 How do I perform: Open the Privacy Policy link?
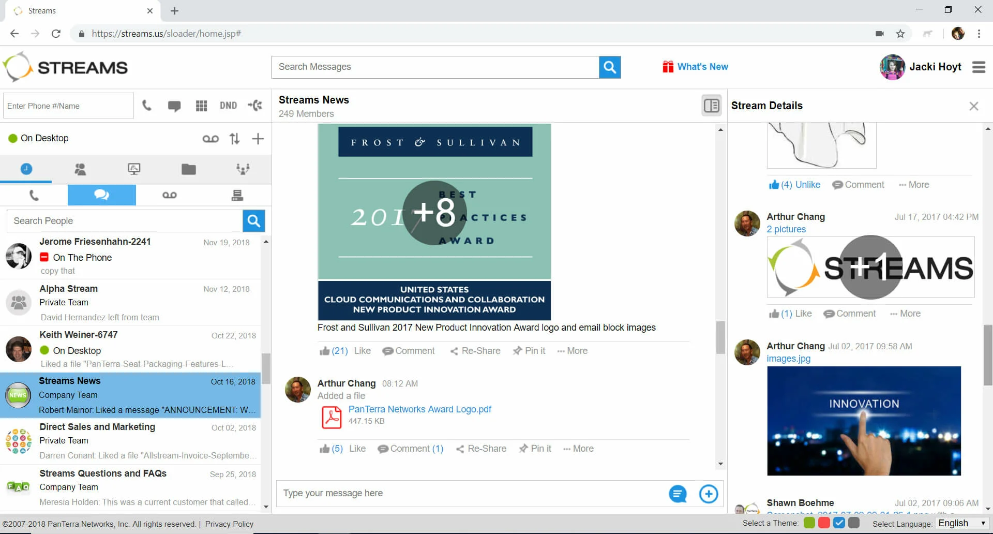pyautogui.click(x=229, y=524)
